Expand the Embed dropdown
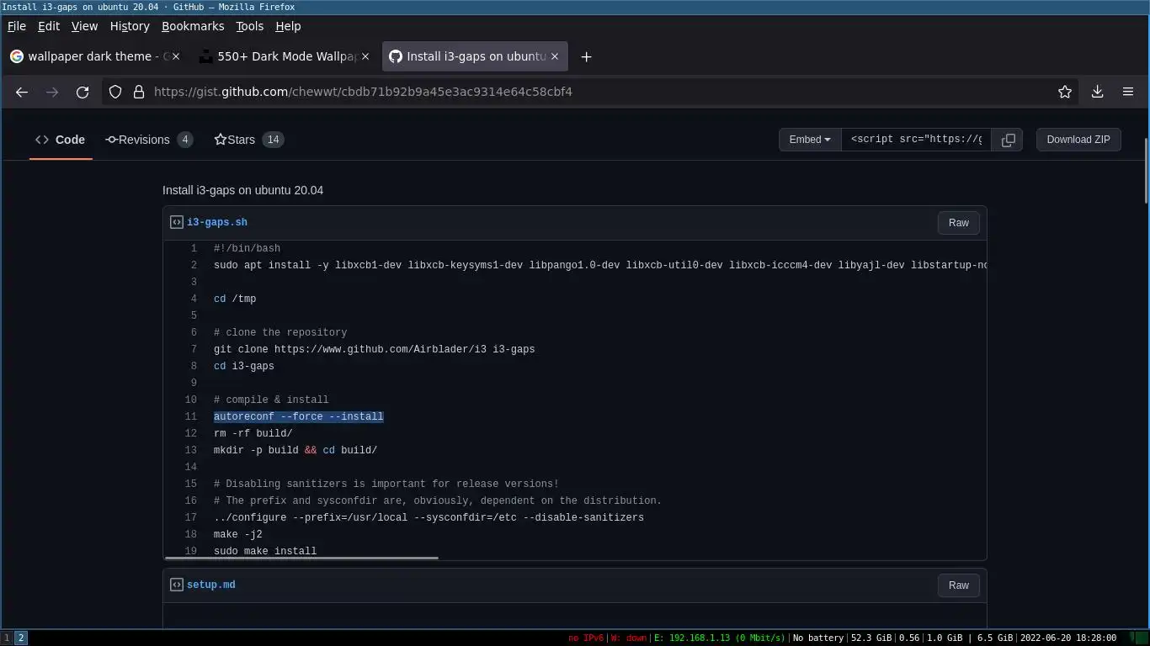This screenshot has width=1150, height=646. pos(810,140)
